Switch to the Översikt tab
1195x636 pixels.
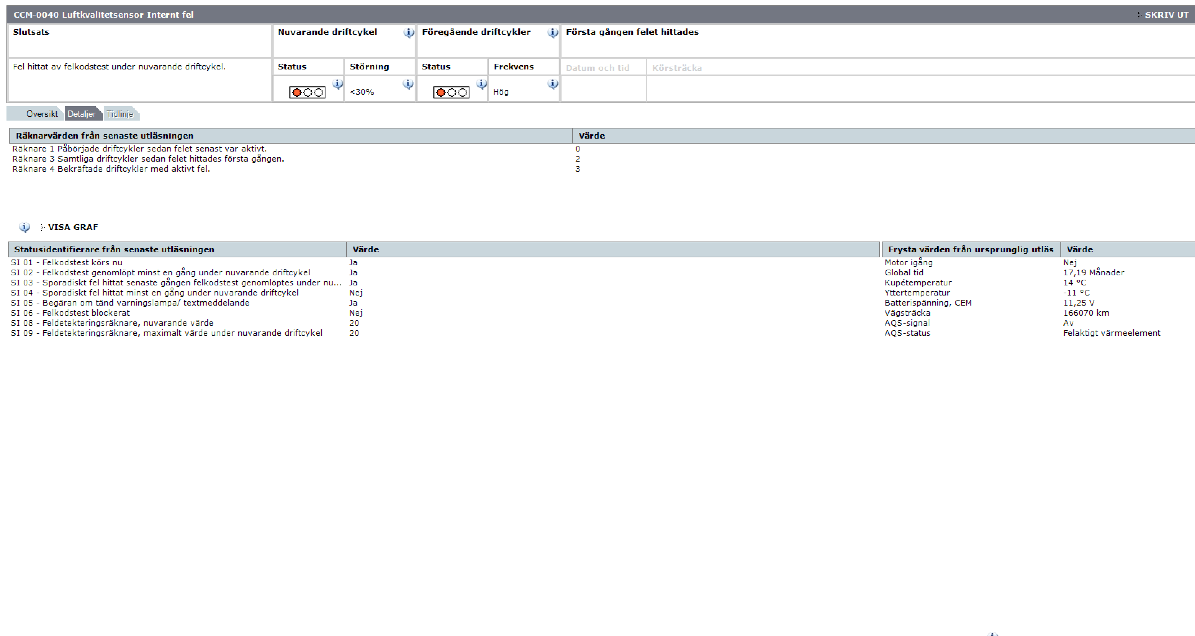pyautogui.click(x=42, y=114)
